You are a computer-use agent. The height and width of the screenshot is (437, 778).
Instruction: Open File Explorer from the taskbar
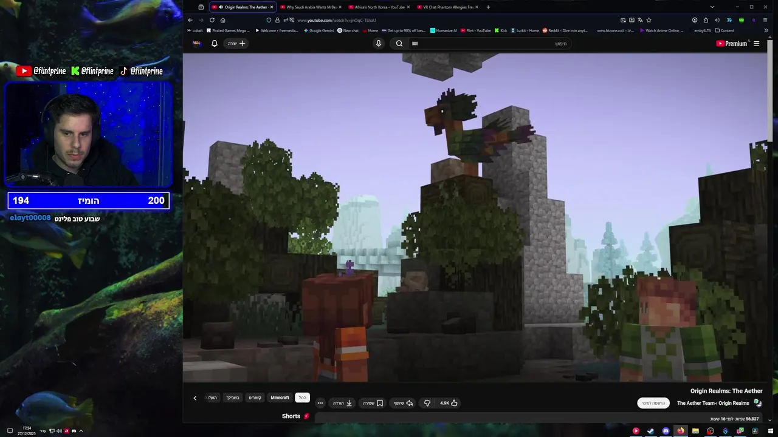695,431
